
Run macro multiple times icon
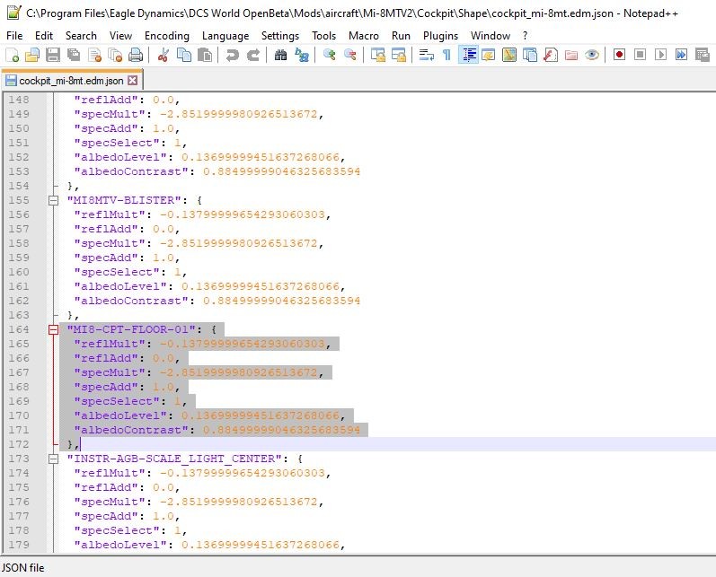click(x=681, y=56)
